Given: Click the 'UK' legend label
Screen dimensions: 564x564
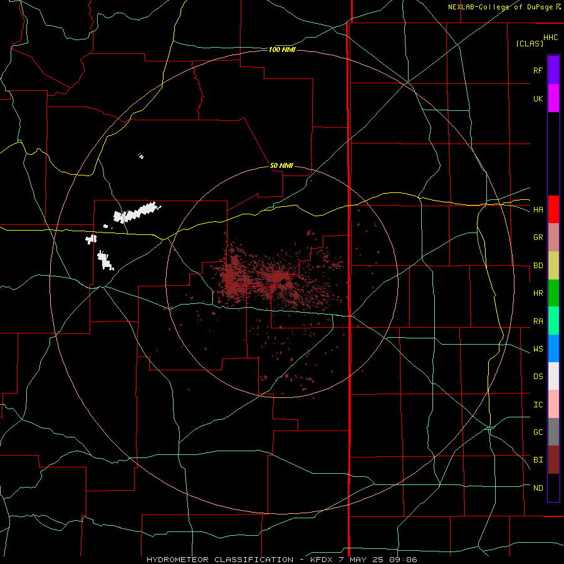Looking at the screenshot, I should [x=538, y=98].
